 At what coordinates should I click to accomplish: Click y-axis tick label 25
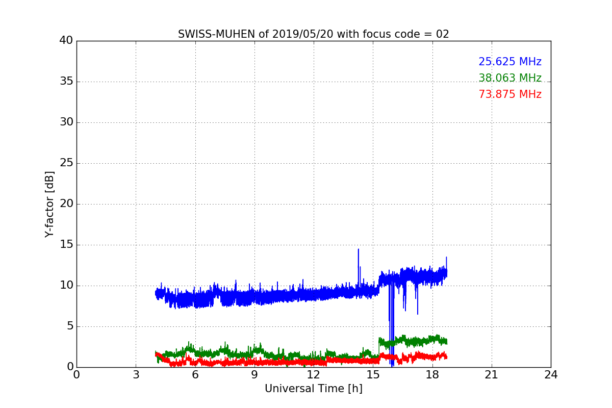[x=66, y=163]
